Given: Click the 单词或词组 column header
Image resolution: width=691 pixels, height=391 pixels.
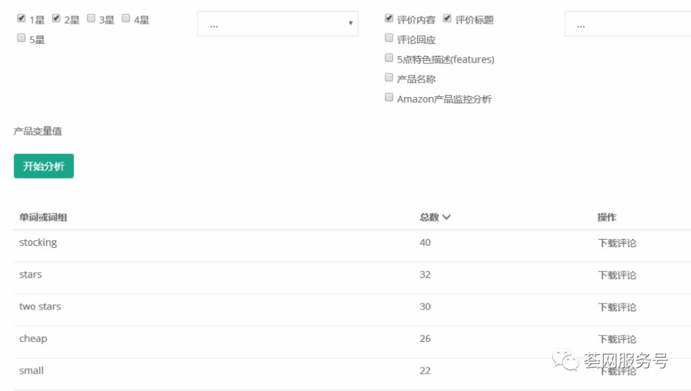Looking at the screenshot, I should tap(44, 217).
